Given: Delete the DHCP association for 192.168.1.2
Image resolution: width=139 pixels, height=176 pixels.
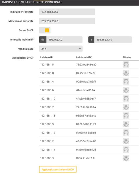Looking at the screenshot, I should (x=126, y=141).
